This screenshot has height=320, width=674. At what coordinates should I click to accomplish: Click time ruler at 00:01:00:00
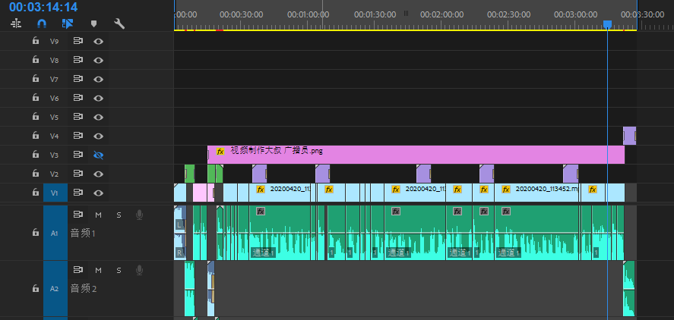point(309,14)
